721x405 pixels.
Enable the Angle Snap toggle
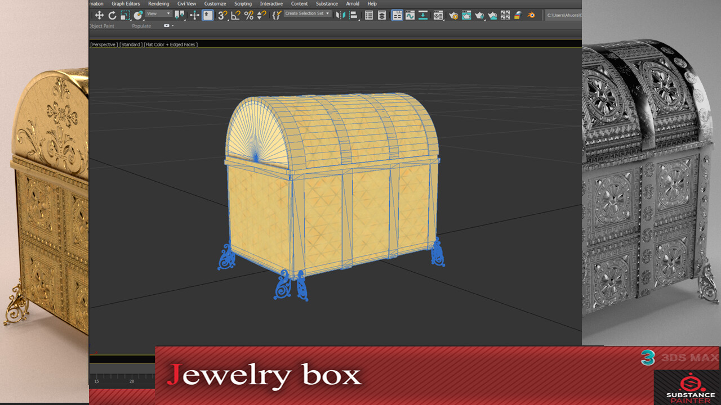tap(236, 15)
